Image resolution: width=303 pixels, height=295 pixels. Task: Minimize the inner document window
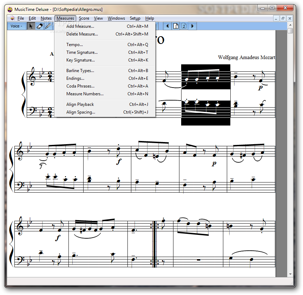(x=276, y=18)
